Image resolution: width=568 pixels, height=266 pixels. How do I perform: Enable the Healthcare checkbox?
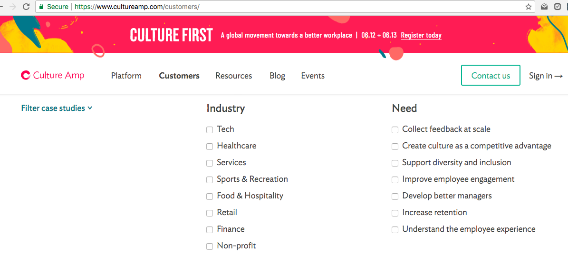point(210,147)
